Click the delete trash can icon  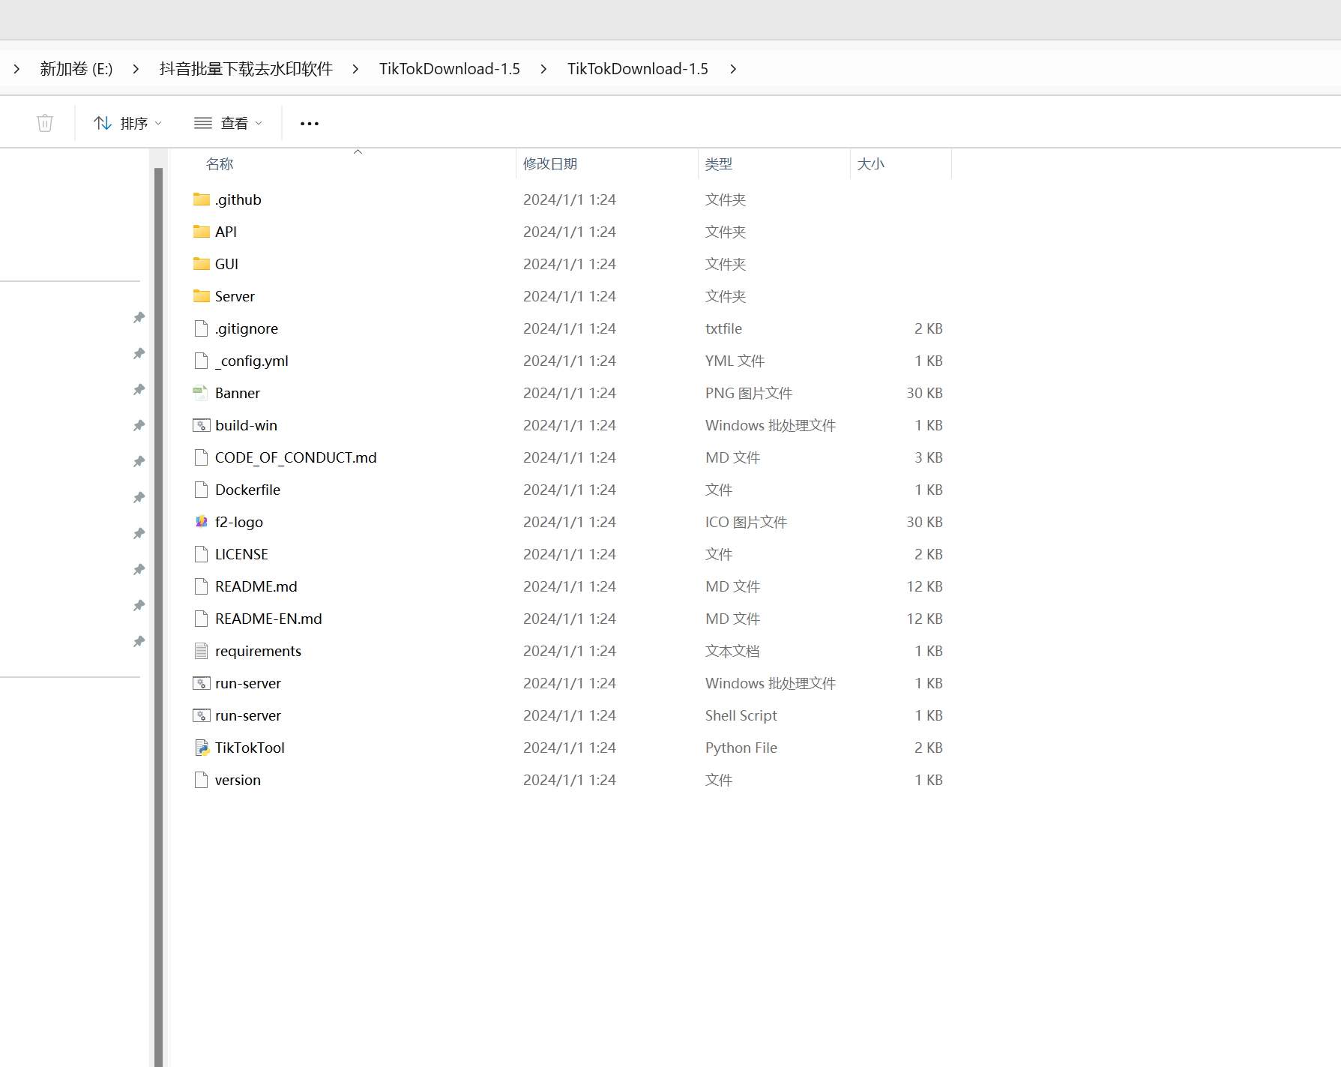click(x=45, y=123)
